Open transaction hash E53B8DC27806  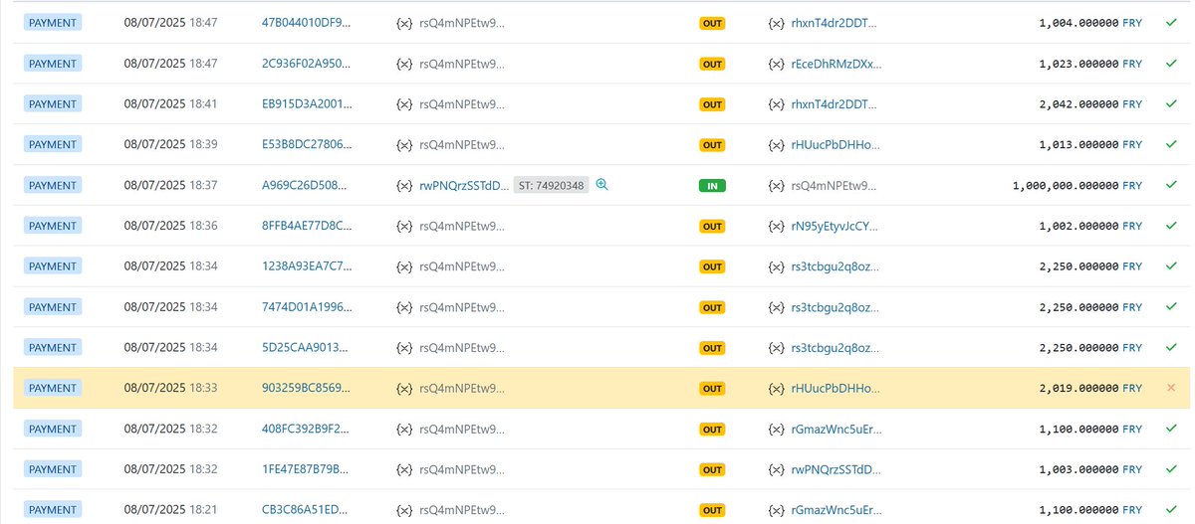click(307, 144)
